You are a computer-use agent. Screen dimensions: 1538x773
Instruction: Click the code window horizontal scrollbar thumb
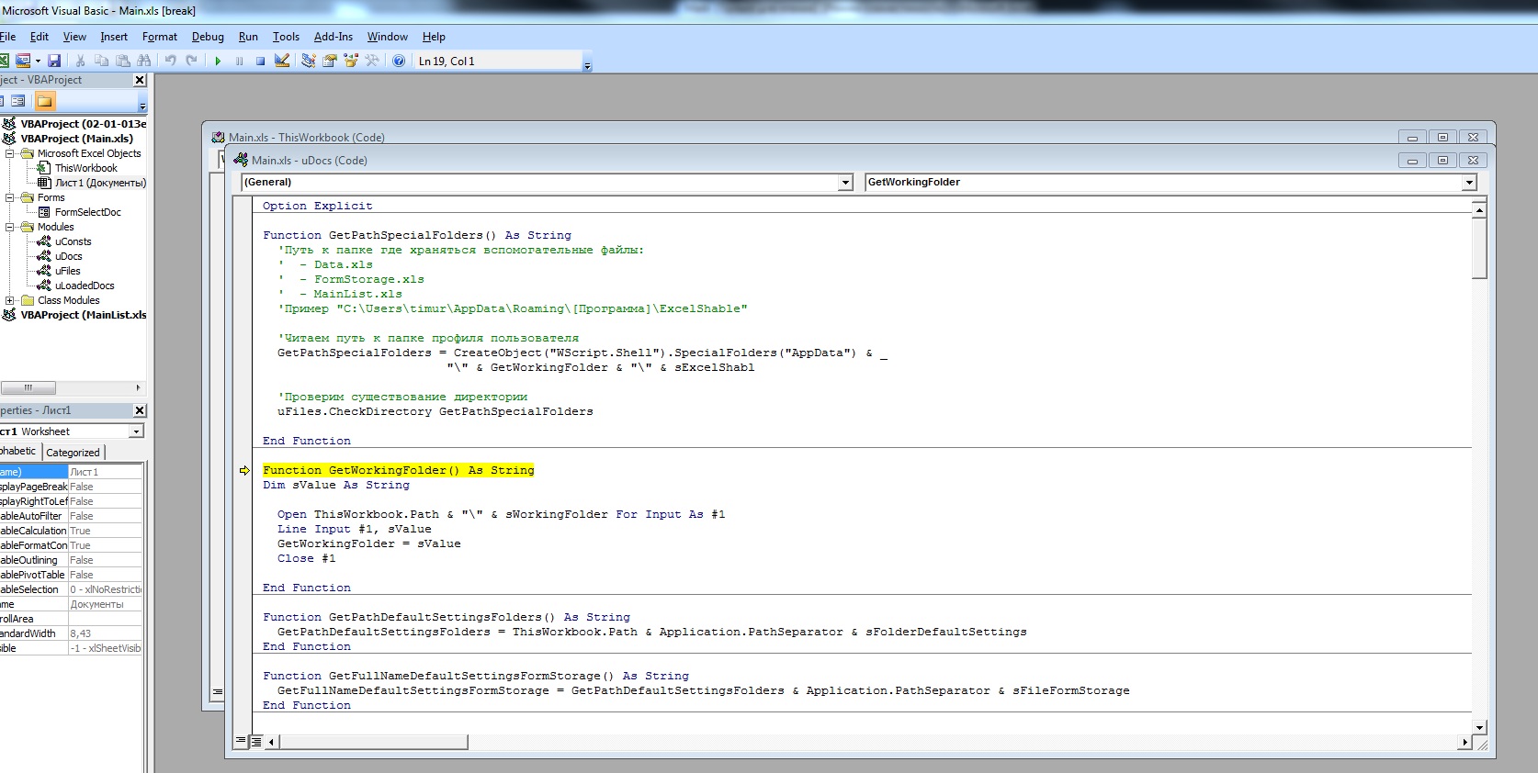373,742
